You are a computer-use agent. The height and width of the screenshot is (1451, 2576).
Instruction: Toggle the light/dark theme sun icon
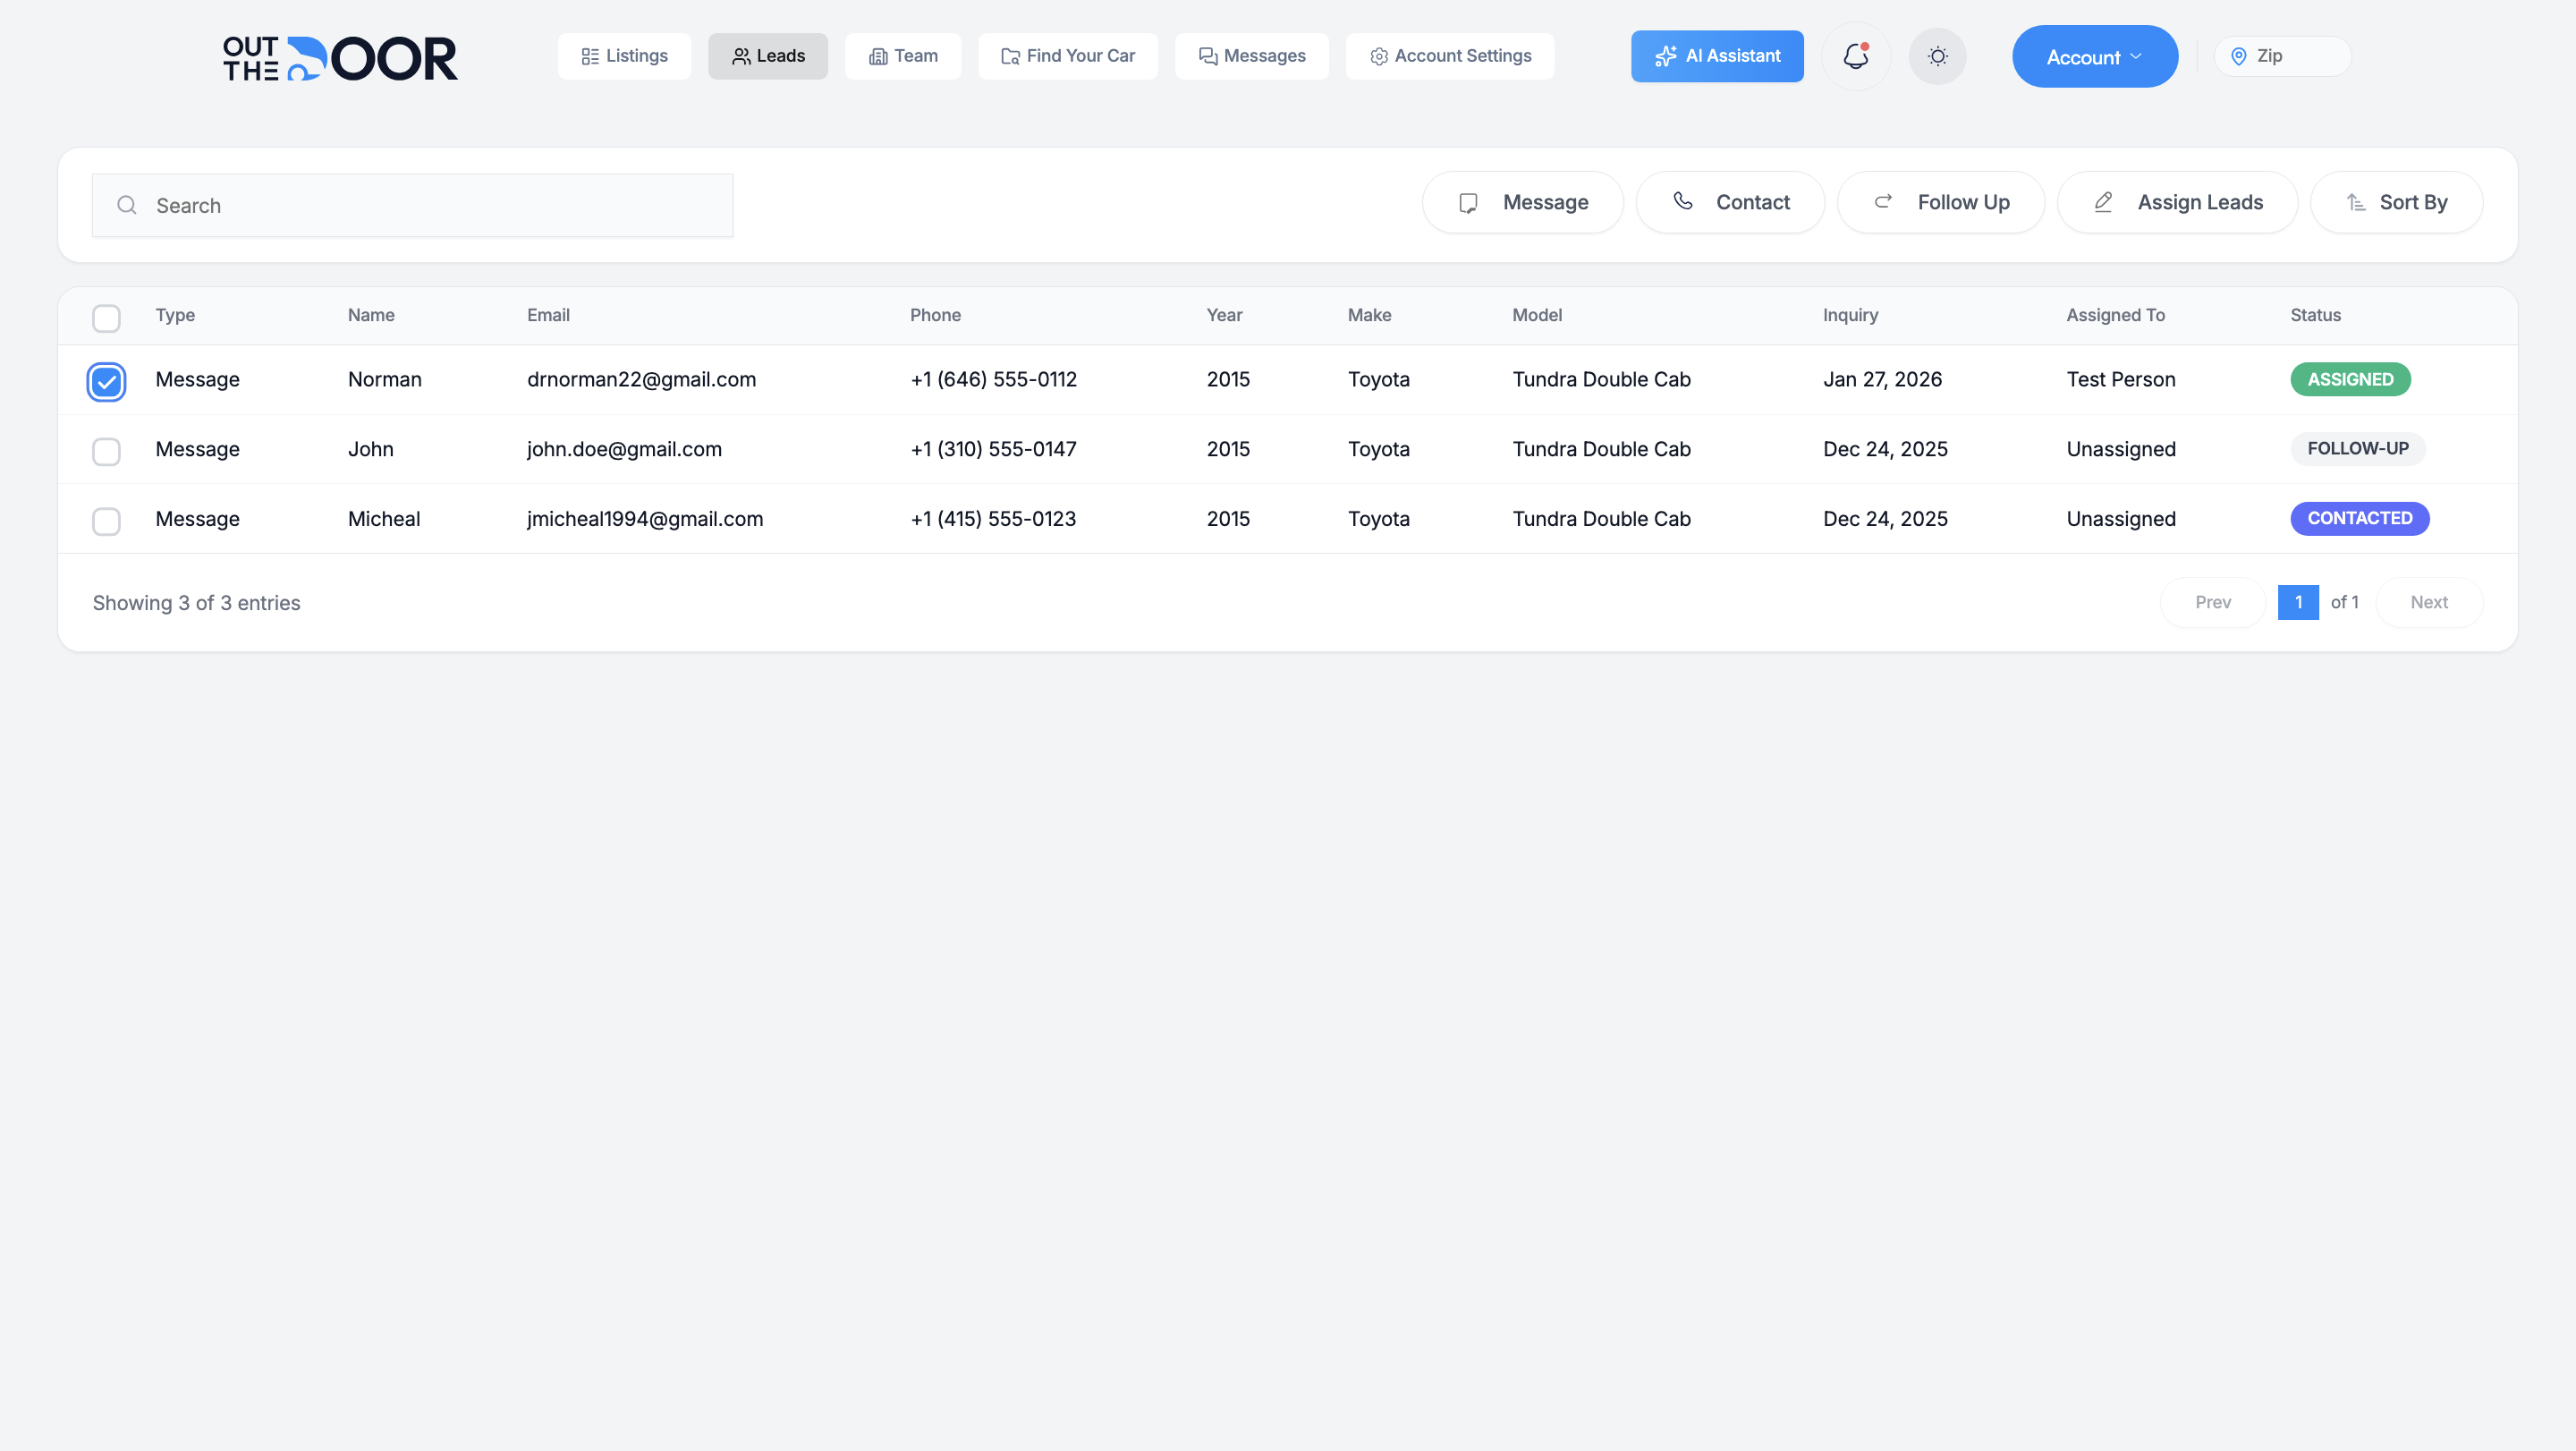coord(1937,57)
